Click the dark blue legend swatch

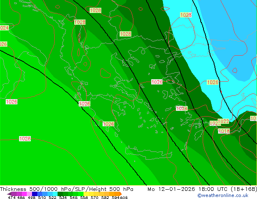point(34,194)
